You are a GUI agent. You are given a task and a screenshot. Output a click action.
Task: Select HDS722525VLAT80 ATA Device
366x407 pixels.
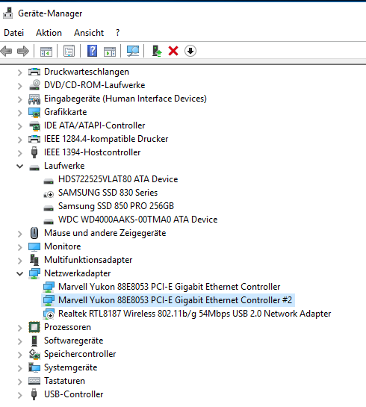pos(118,179)
